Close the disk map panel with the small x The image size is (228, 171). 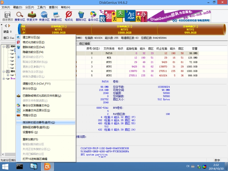coord(1,25)
